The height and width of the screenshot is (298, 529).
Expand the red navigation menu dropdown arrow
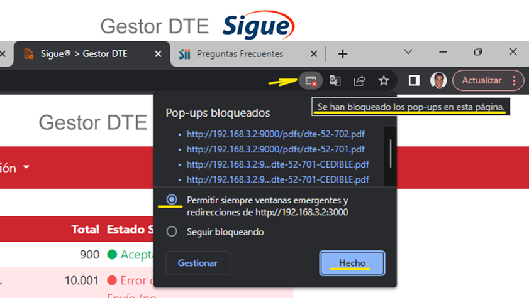pyautogui.click(x=26, y=167)
